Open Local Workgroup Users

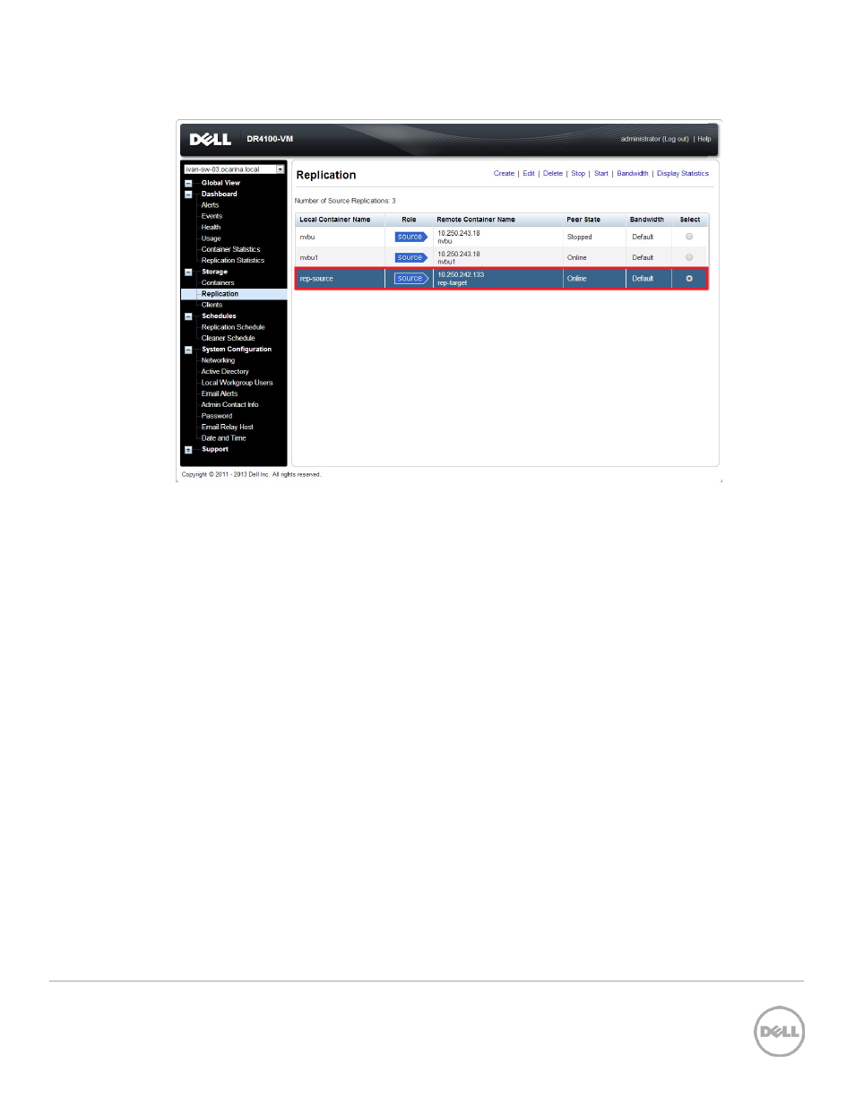point(237,383)
